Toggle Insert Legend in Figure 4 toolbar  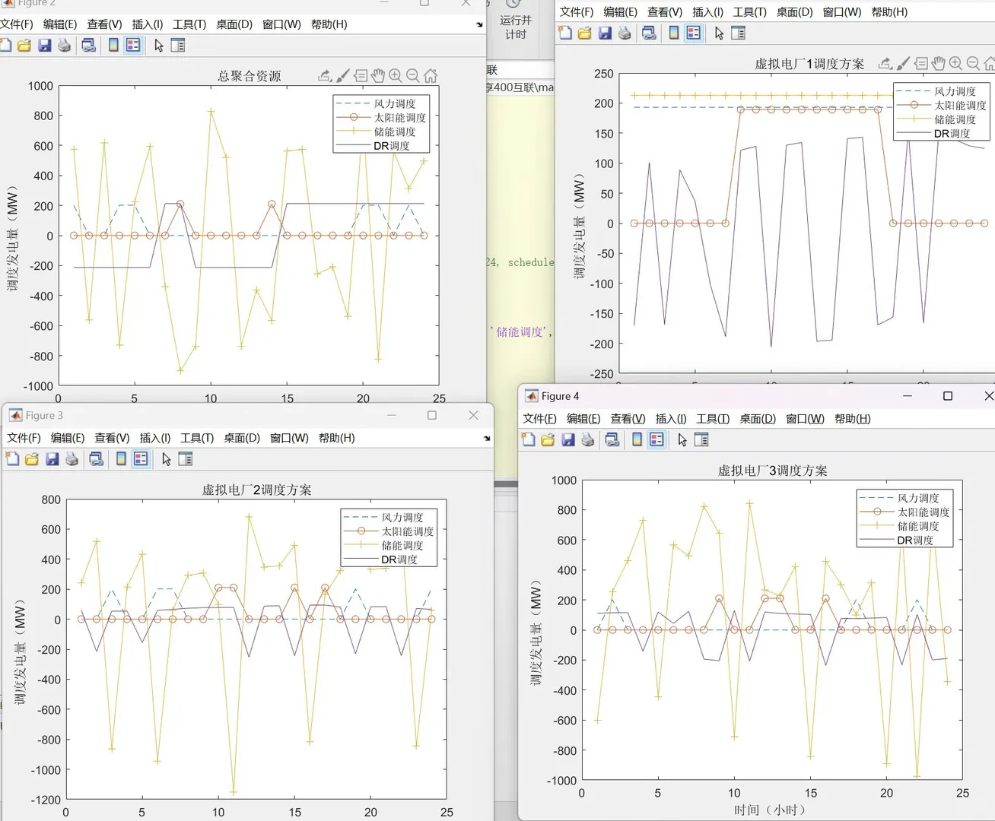[656, 440]
